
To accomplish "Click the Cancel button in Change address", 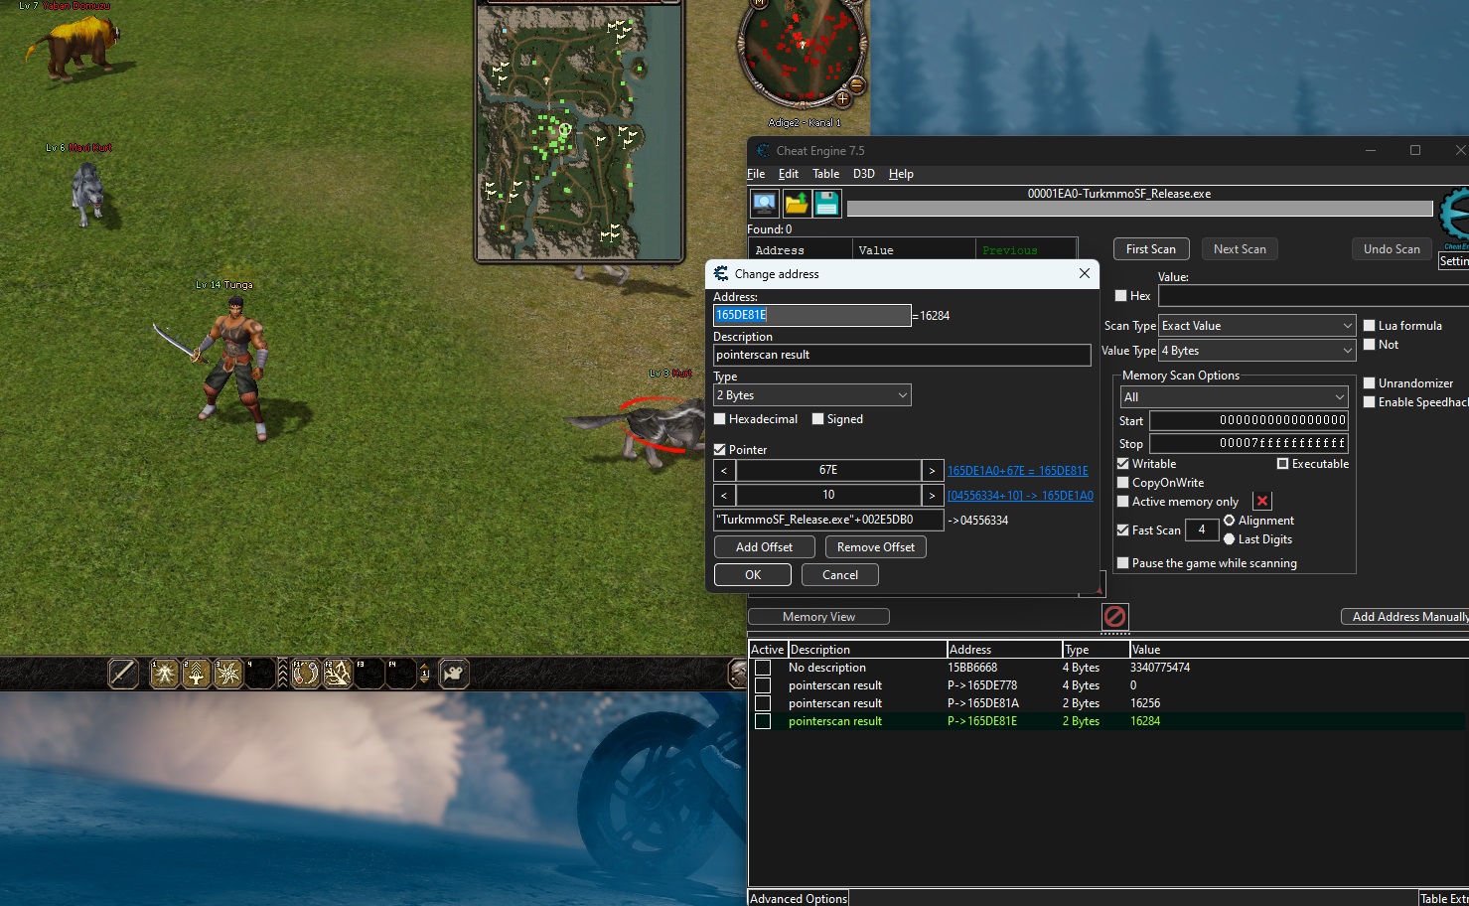I will point(840,575).
